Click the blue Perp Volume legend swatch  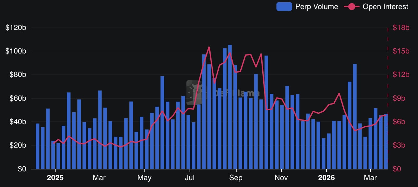284,7
